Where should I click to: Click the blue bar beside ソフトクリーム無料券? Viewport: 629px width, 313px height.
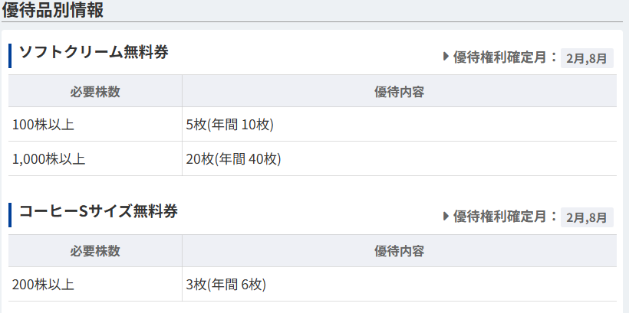pos(10,56)
